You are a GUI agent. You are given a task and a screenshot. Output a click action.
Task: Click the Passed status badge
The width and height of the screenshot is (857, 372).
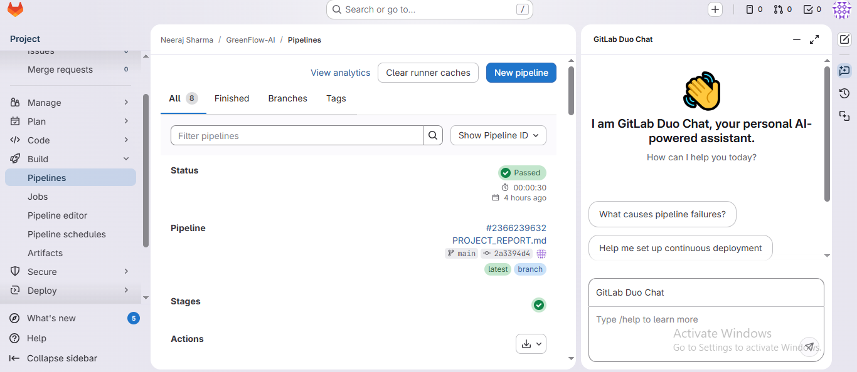(x=522, y=173)
